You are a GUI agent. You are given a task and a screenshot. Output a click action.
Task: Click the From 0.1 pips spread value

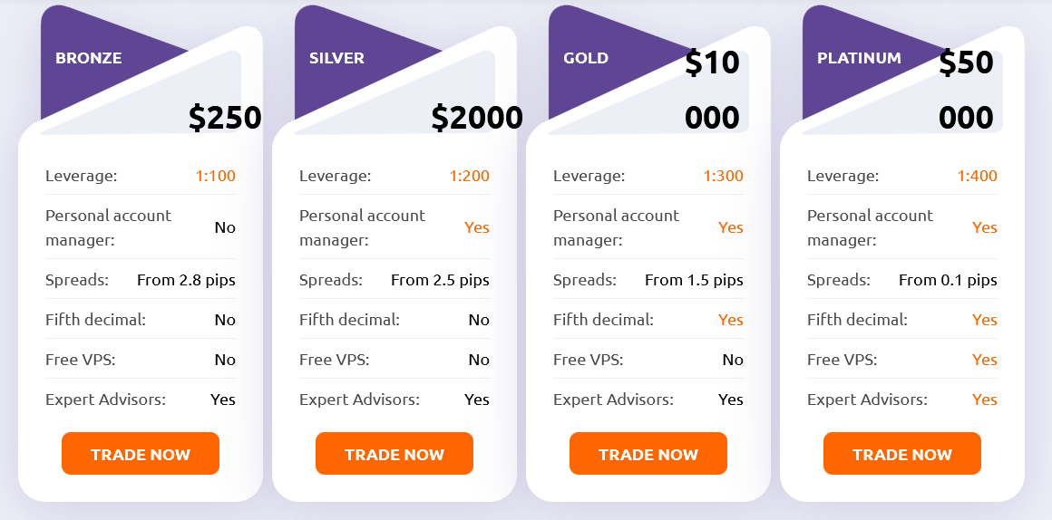[x=948, y=280]
